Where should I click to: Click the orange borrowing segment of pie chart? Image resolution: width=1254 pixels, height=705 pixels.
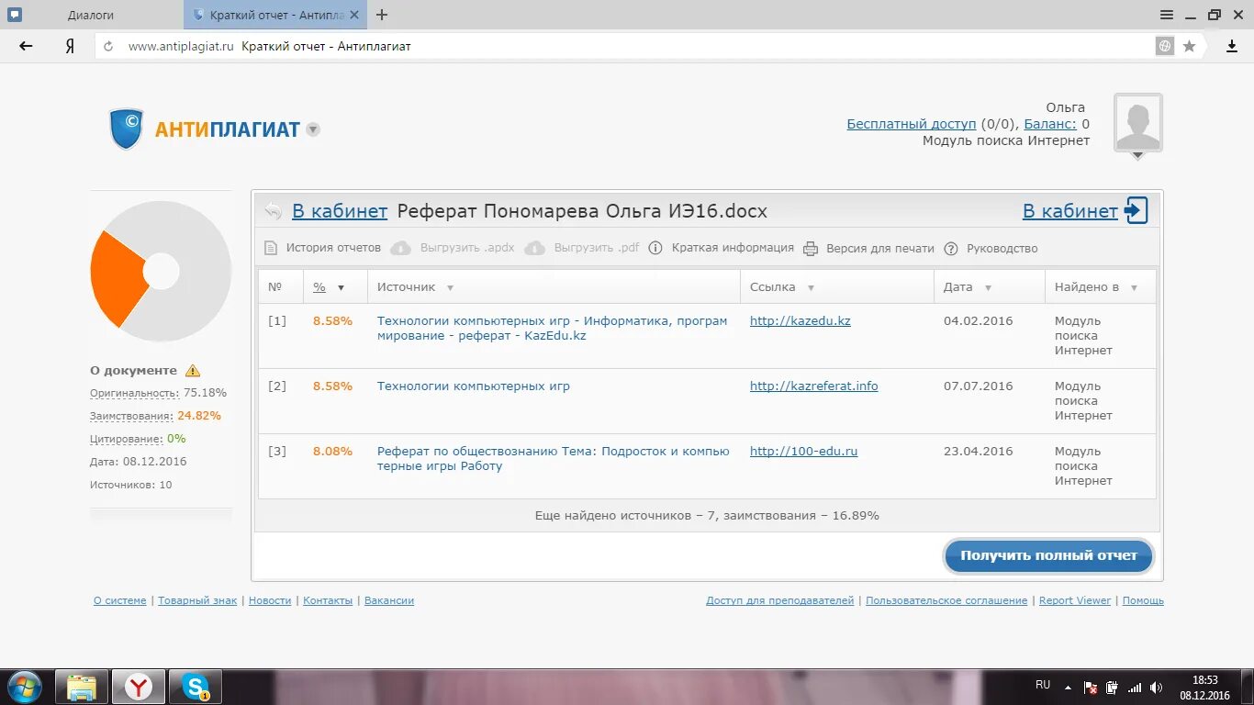118,276
